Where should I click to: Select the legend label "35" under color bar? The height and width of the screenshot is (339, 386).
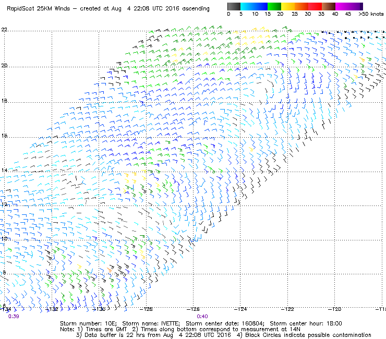321,14
